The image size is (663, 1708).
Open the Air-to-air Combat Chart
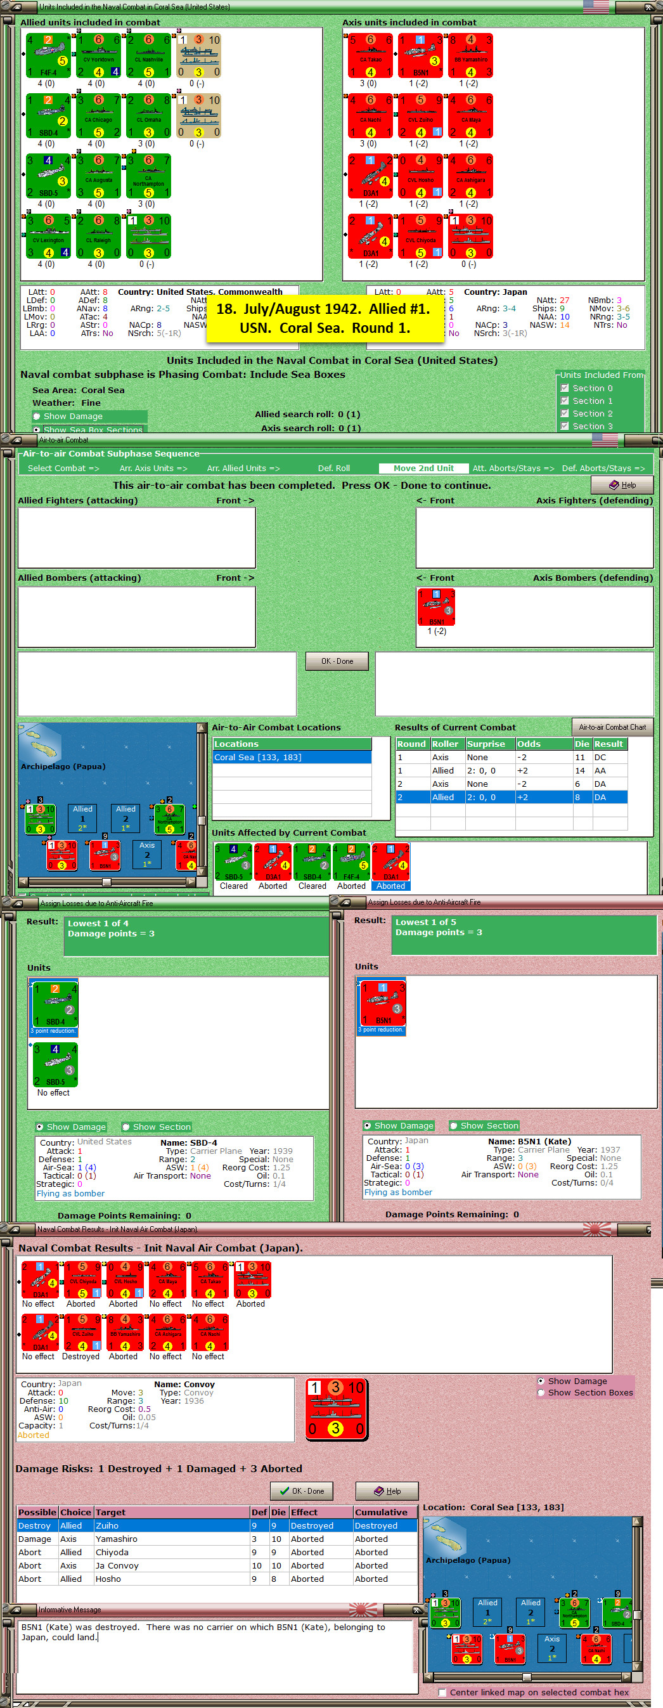pyautogui.click(x=612, y=727)
